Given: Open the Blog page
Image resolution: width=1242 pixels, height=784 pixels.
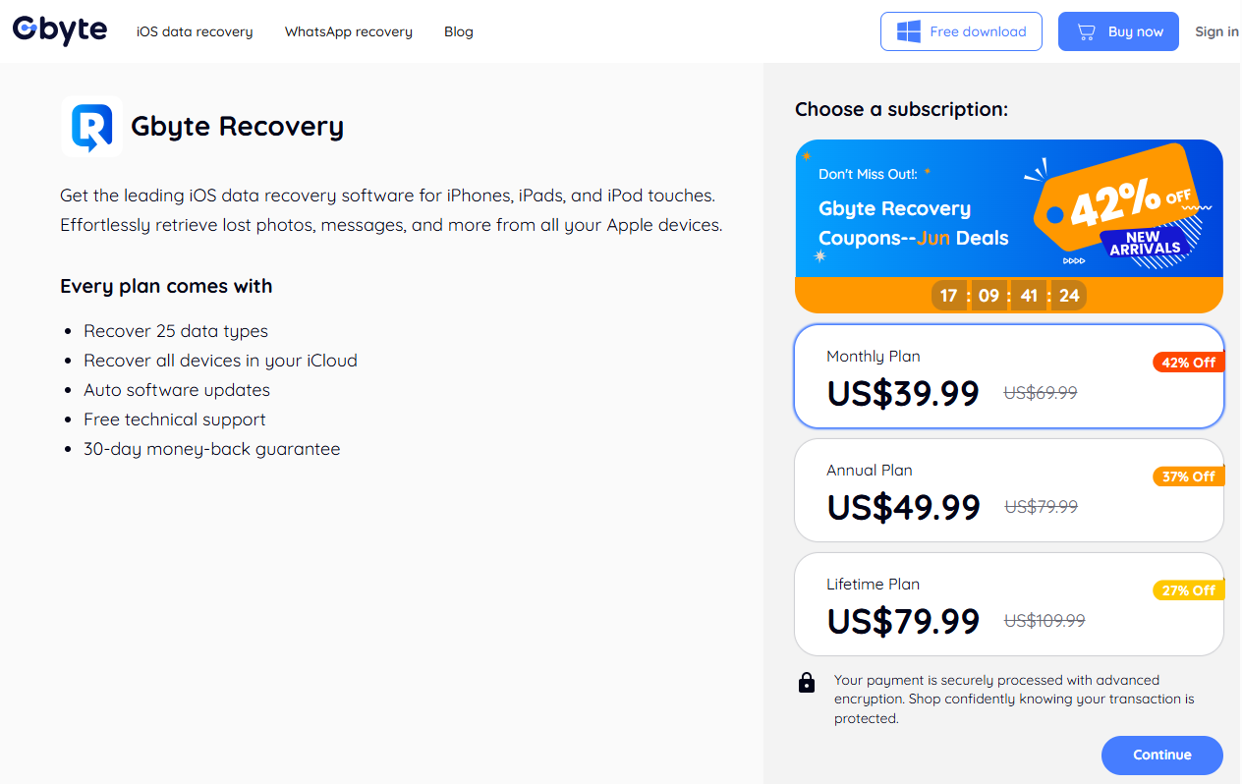Looking at the screenshot, I should (x=459, y=31).
